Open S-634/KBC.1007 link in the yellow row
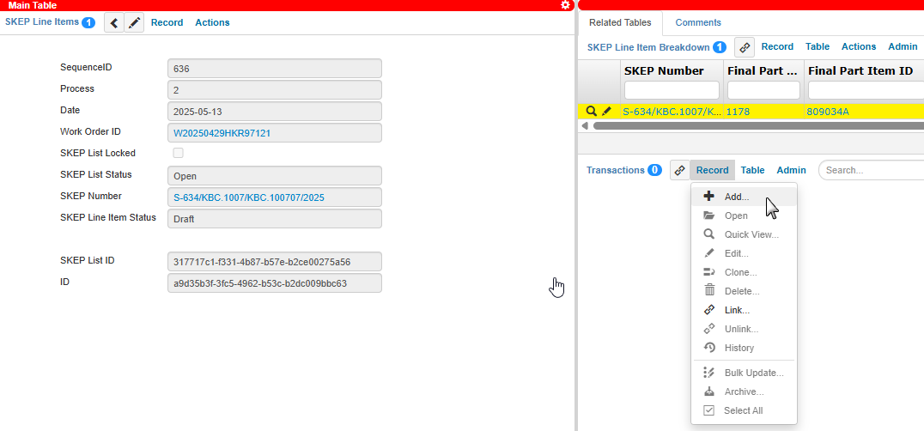Screen dimensions: 924x431 click(672, 112)
